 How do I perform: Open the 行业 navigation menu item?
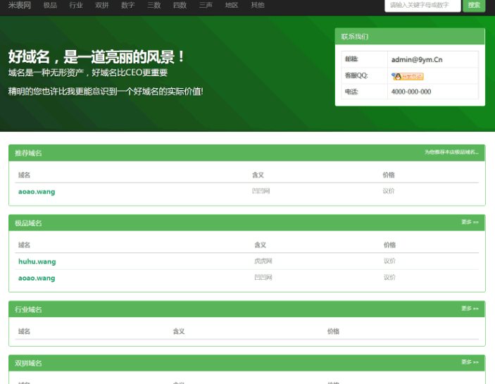[76, 5]
